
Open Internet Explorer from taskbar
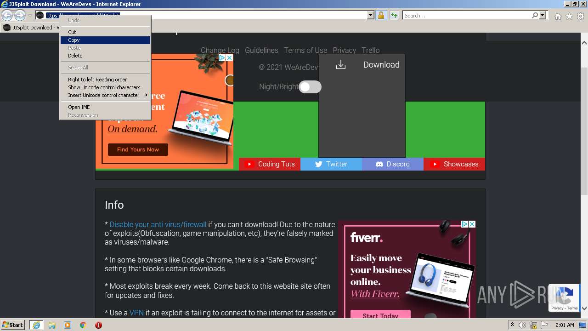(36, 325)
